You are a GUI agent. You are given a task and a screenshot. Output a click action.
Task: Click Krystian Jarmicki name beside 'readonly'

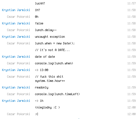(x=16, y=87)
